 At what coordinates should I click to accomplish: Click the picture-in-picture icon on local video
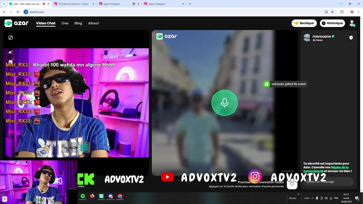coord(10,38)
